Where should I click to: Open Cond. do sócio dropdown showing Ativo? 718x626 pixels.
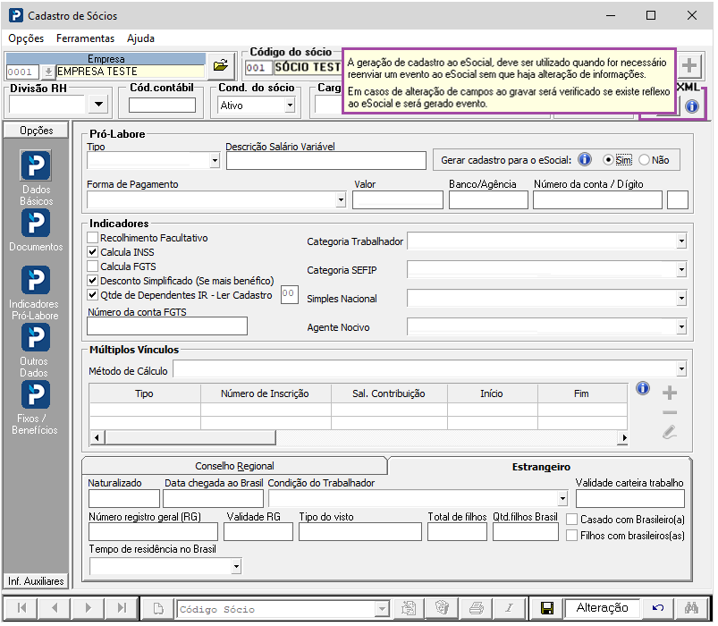(290, 106)
